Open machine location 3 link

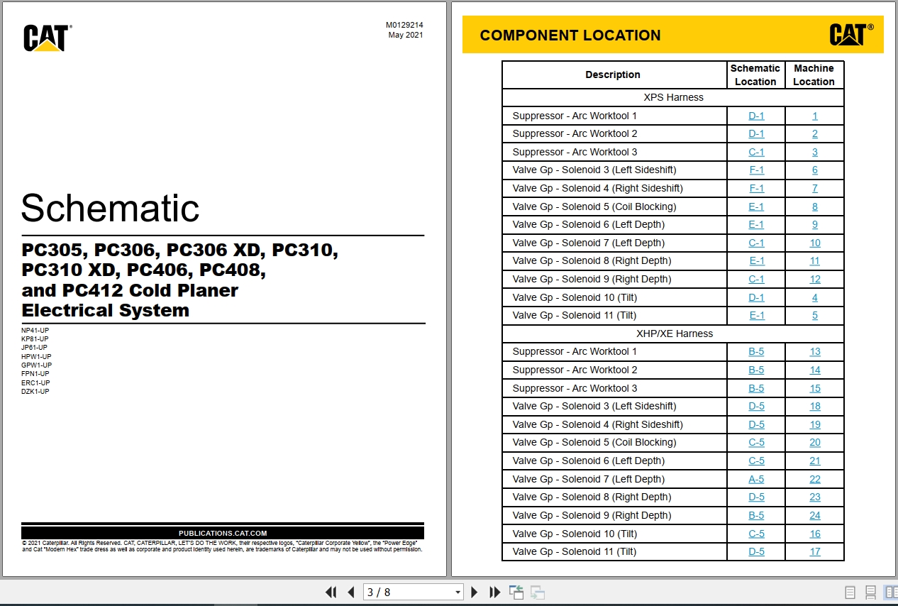tap(815, 152)
